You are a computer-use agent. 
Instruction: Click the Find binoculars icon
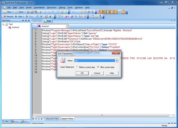point(89,12)
